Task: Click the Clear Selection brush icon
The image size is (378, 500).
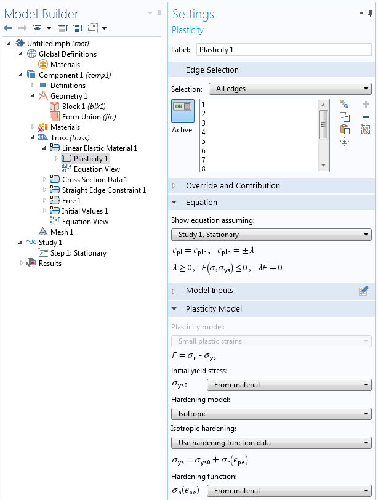Action: click(366, 129)
